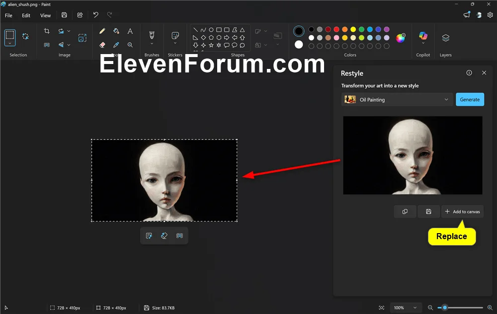
Task: Open the View menu
Action: 45,15
